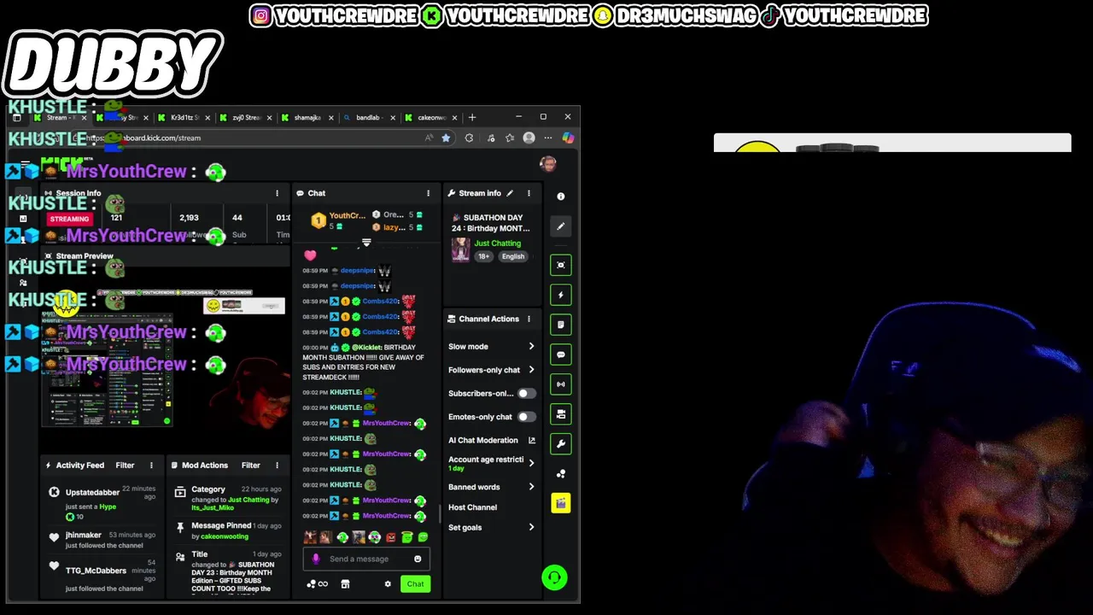1093x615 pixels.
Task: Click the Just Chatting category link
Action: [x=497, y=243]
